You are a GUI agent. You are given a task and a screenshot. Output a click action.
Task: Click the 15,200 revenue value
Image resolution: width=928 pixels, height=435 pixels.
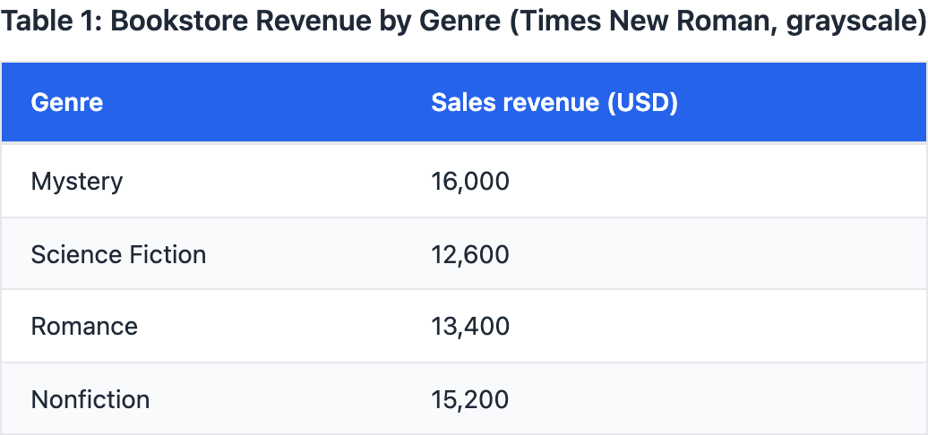(x=470, y=399)
